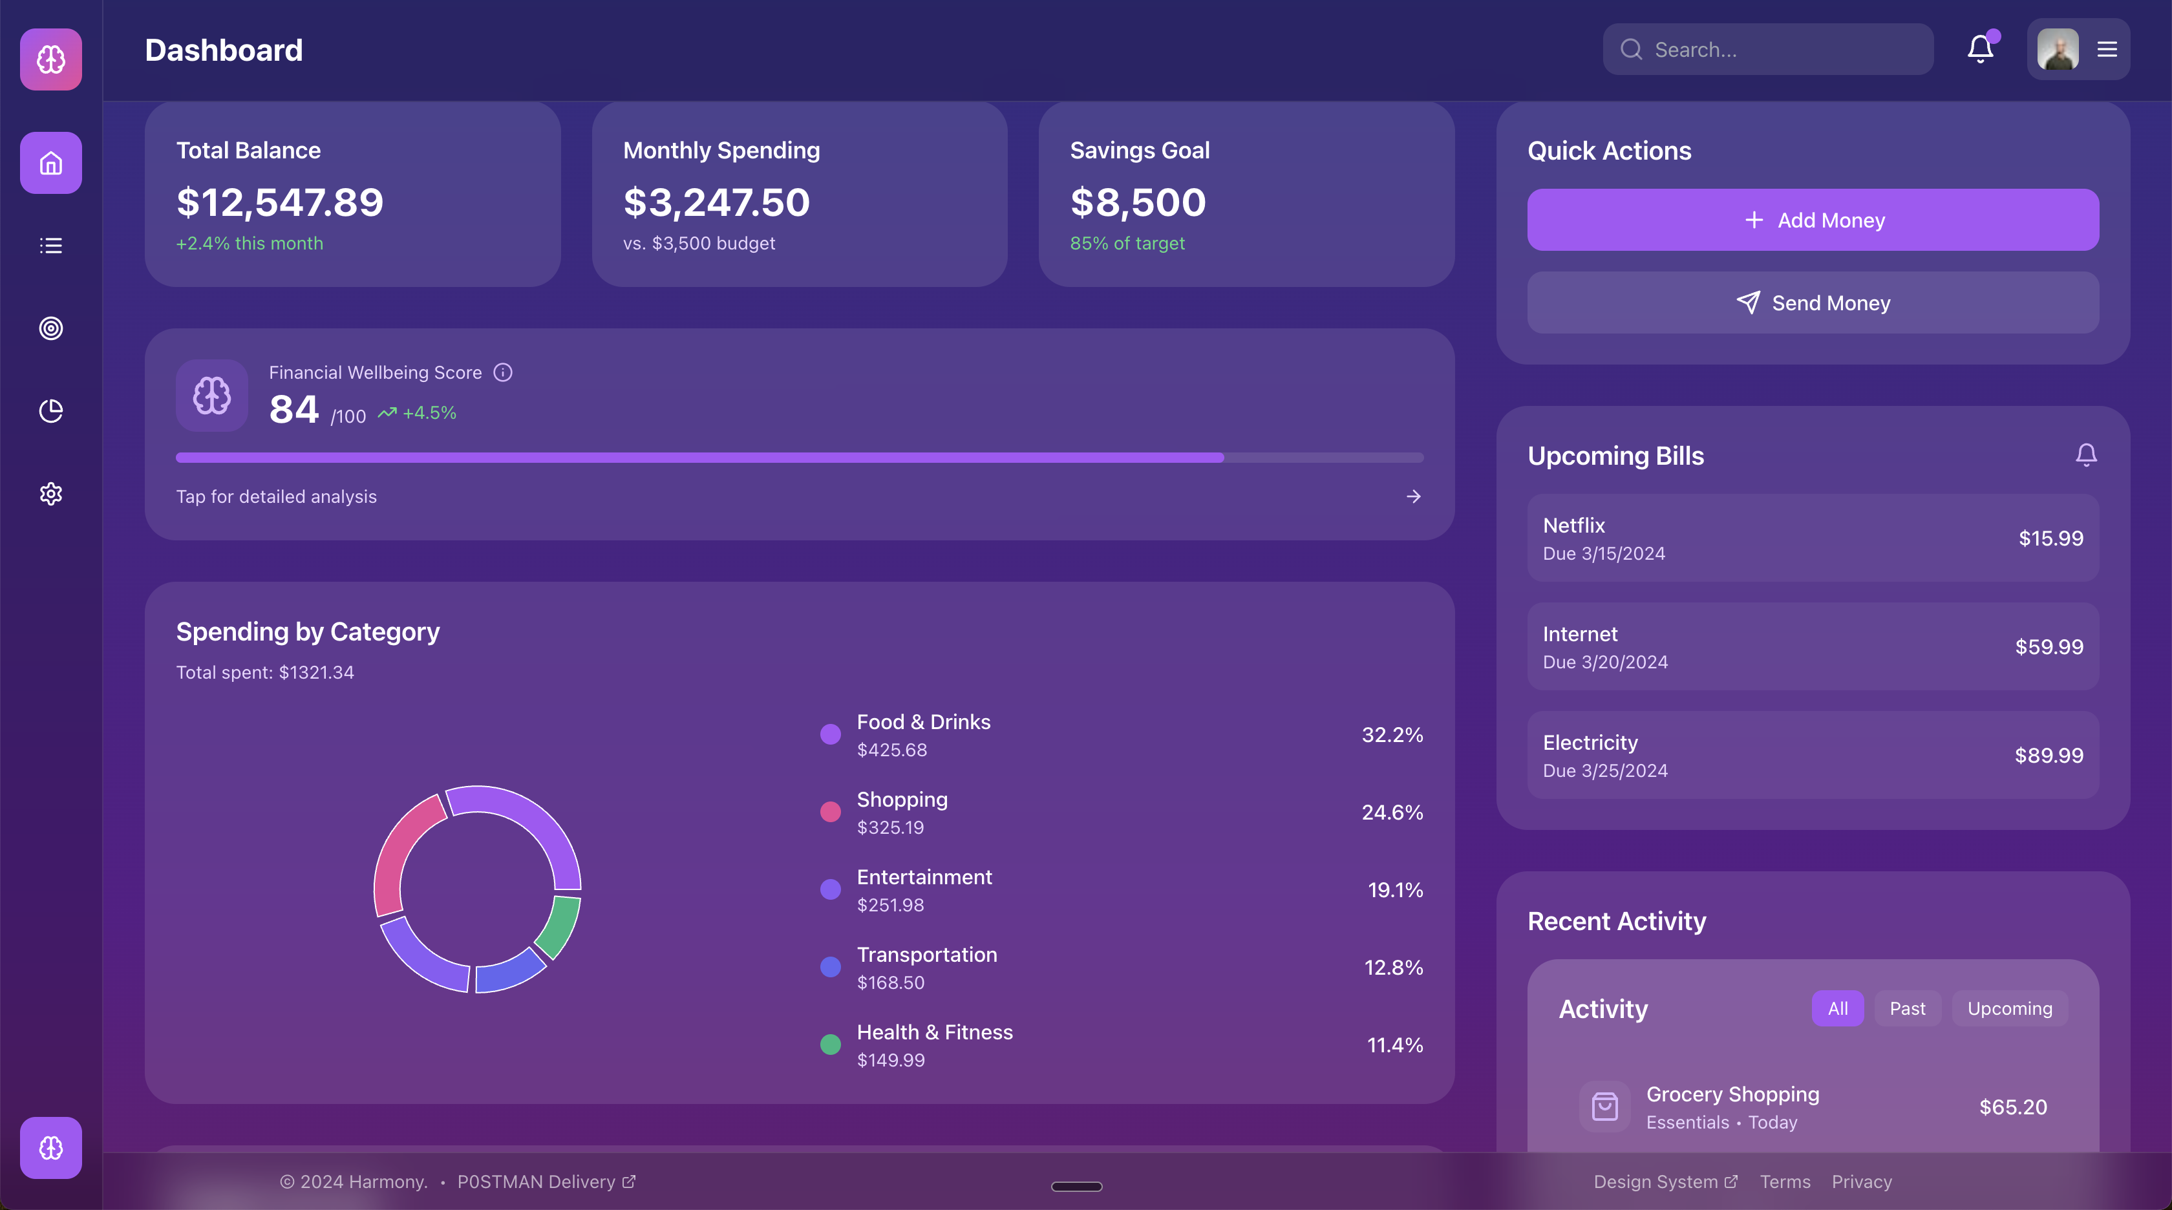Click the Upcoming Bills bell icon
Screen dimensions: 2172x1210
pyautogui.click(x=2086, y=455)
